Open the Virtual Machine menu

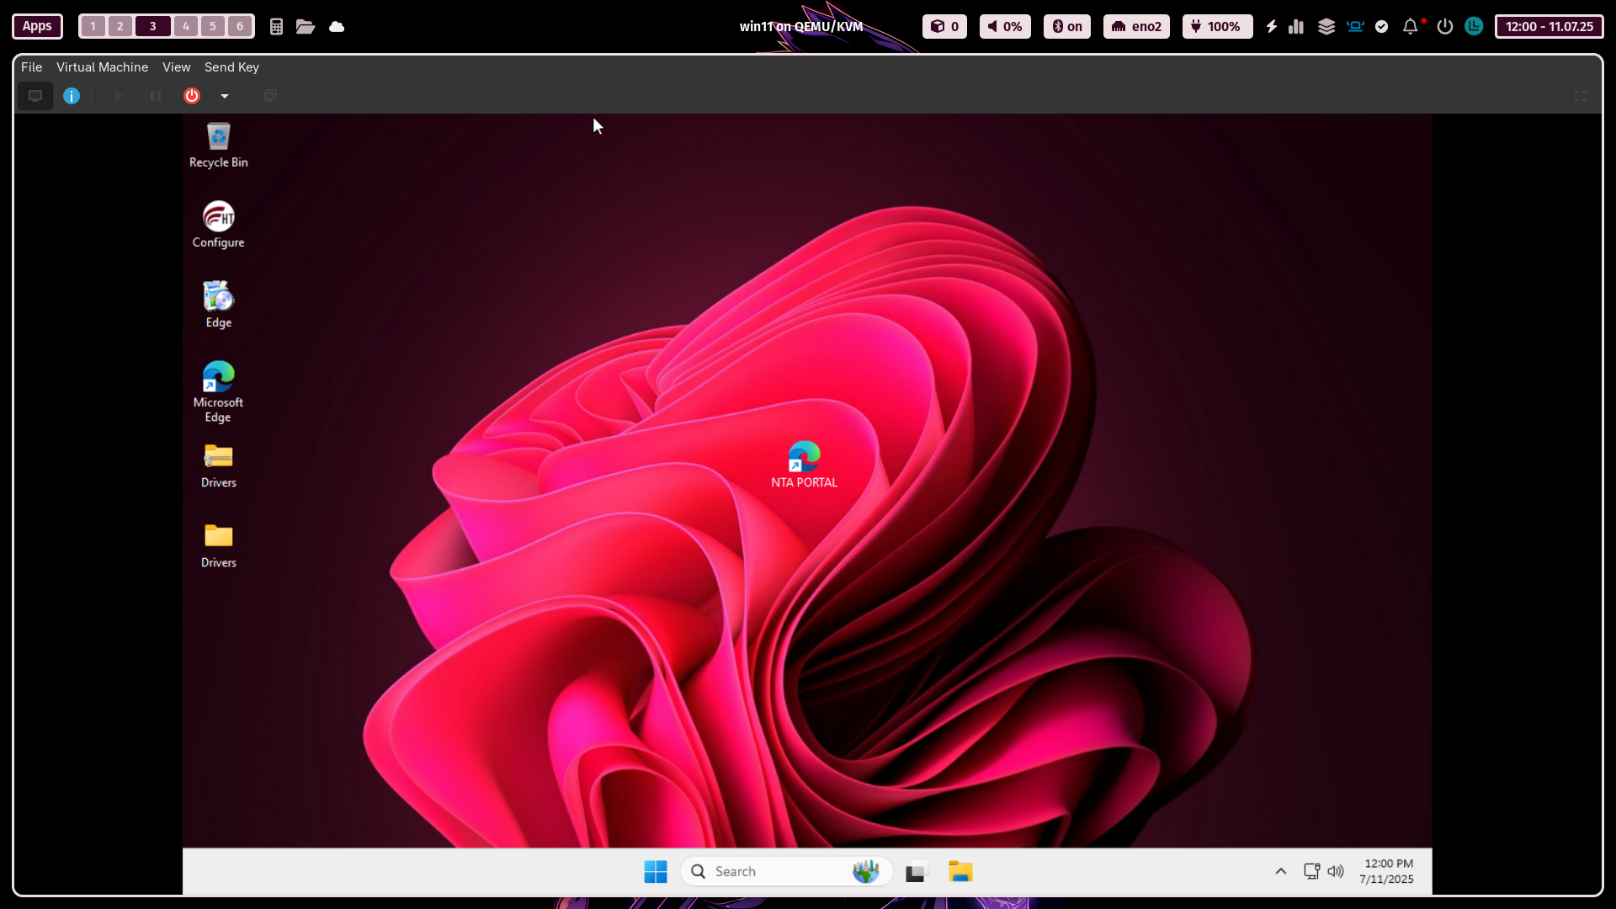pyautogui.click(x=102, y=67)
